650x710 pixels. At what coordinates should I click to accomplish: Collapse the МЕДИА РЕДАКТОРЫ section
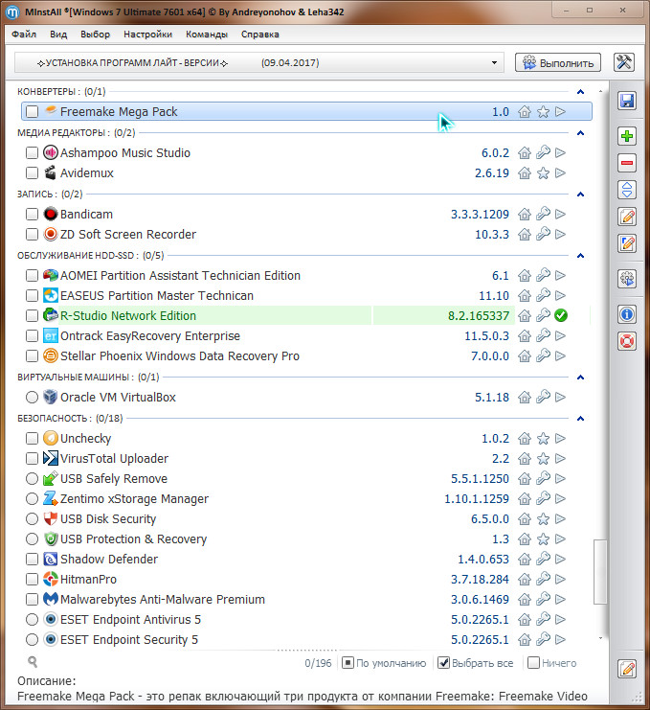tap(581, 133)
